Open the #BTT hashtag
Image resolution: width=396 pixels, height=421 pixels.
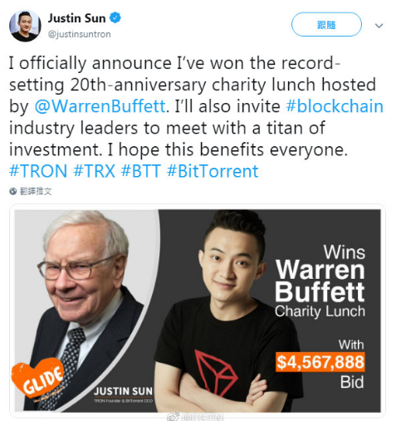141,171
